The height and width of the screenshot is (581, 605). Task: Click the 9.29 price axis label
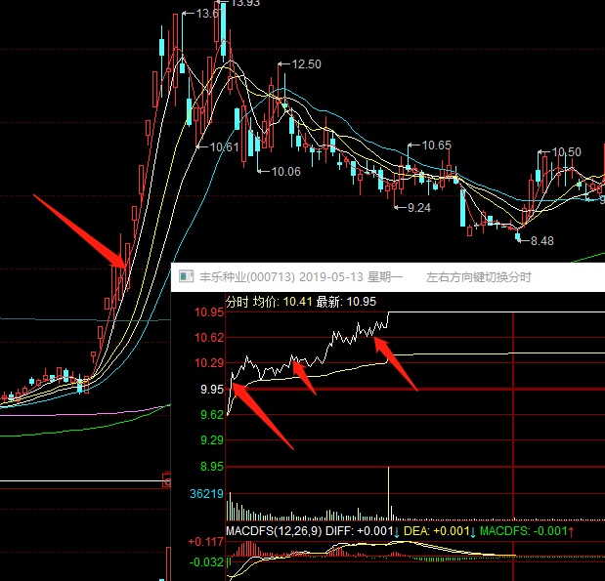[x=212, y=440]
